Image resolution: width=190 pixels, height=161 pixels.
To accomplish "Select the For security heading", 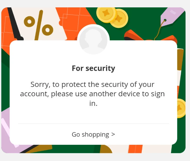I will click(93, 68).
